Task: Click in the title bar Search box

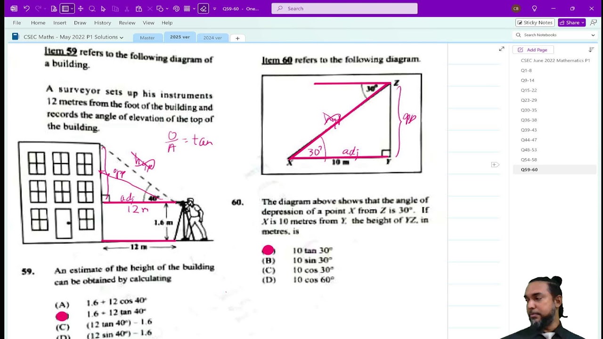Action: pos(344,8)
